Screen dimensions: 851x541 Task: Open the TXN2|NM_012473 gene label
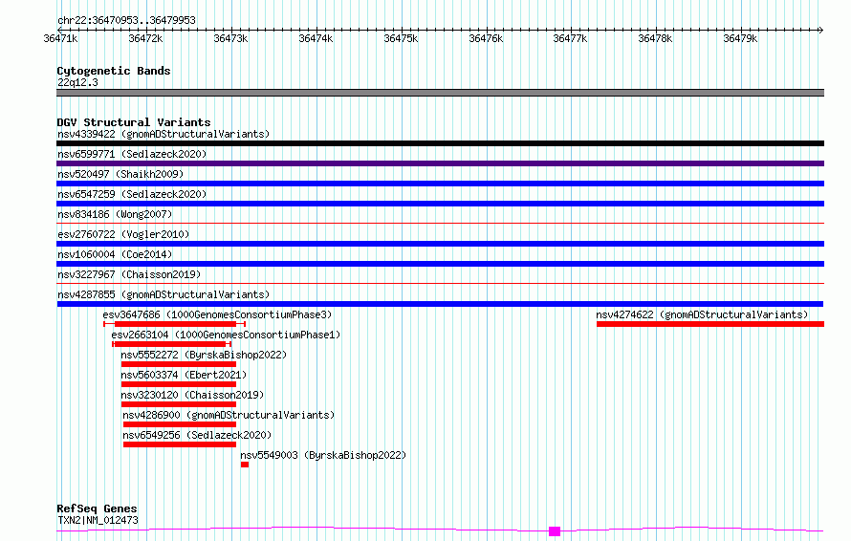[98, 520]
